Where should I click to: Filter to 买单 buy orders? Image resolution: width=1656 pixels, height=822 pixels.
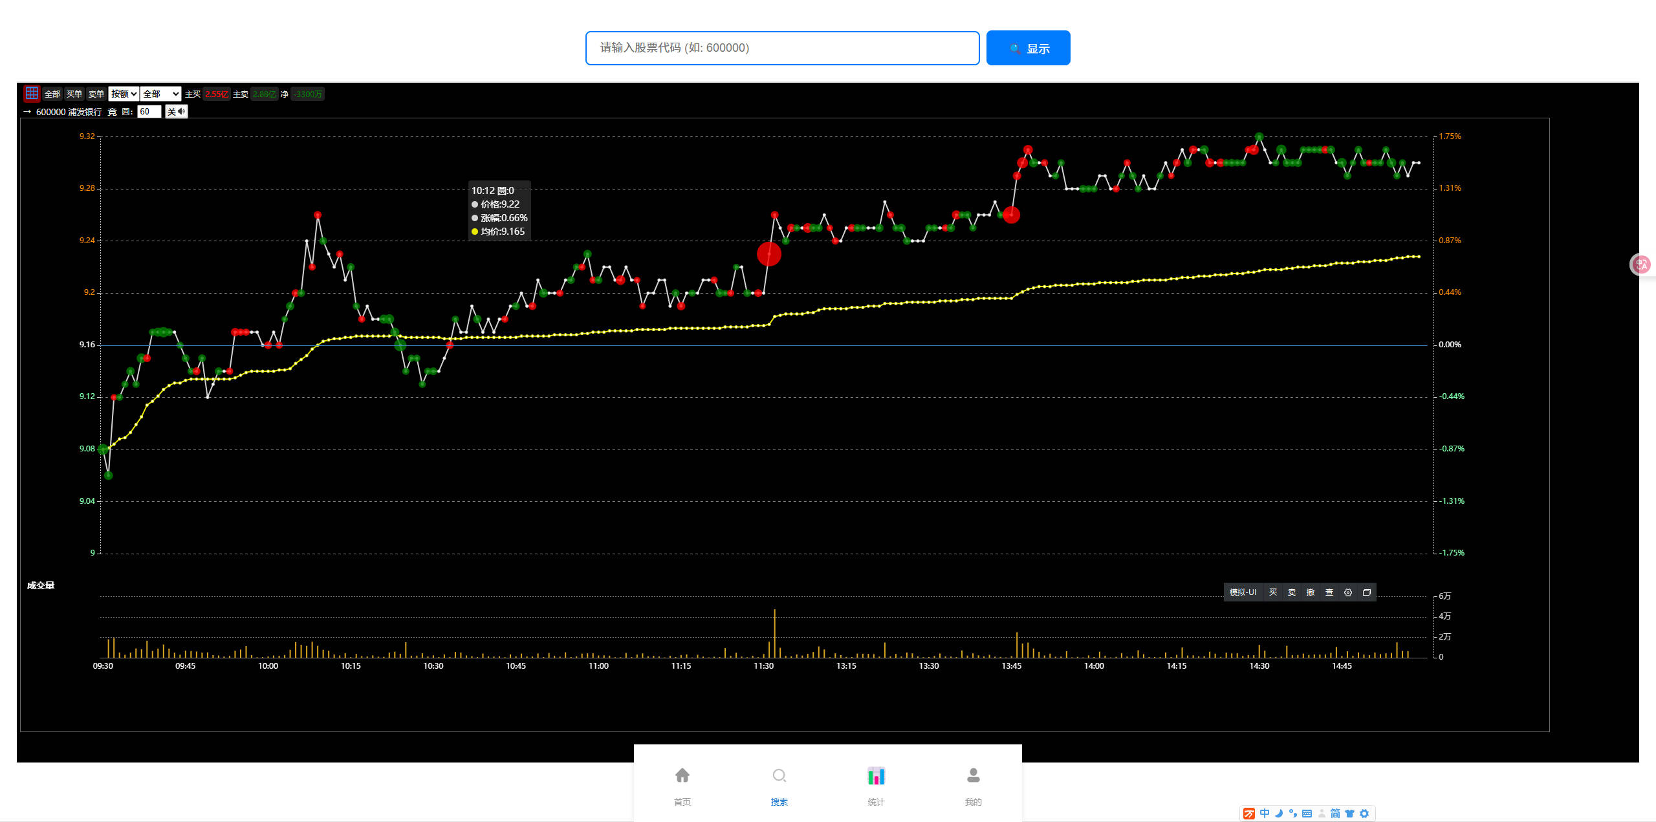[74, 94]
